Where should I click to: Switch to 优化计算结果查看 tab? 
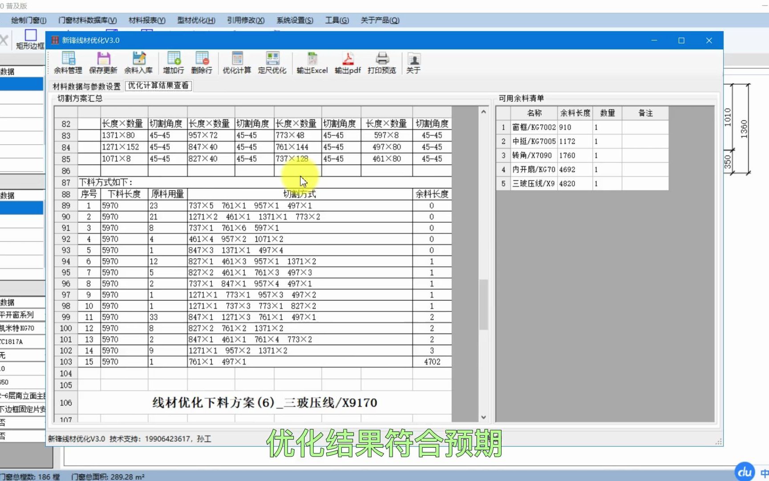pyautogui.click(x=158, y=86)
